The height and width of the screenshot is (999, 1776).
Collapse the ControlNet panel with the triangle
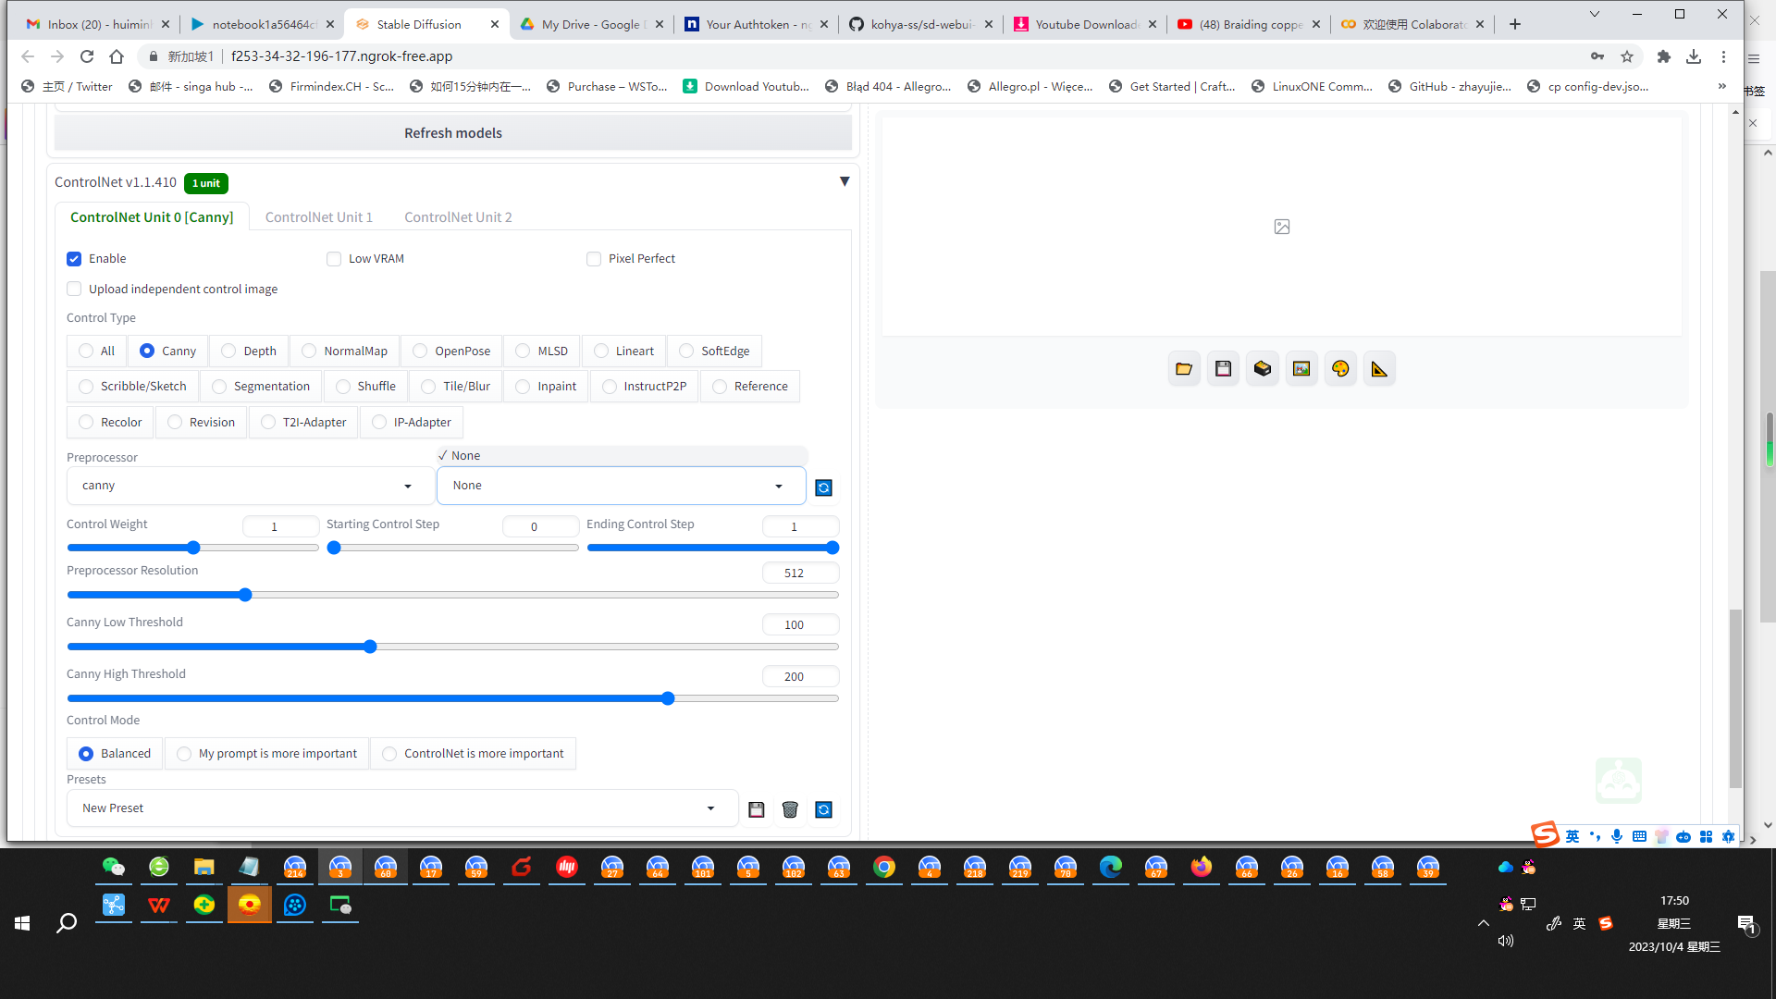coord(844,181)
